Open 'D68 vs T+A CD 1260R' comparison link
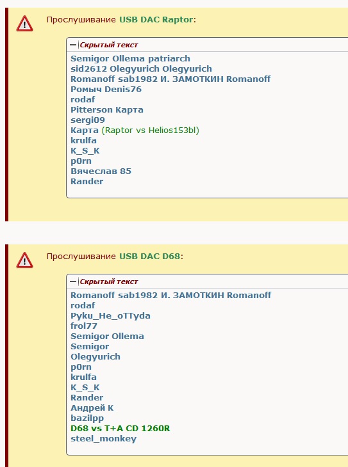 [x=120, y=428]
